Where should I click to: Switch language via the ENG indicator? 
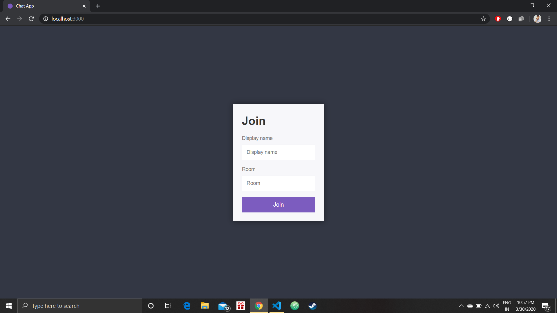pos(507,306)
